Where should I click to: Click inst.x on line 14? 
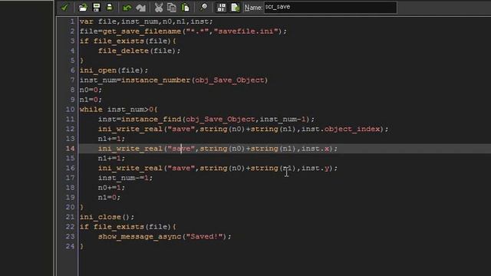pyautogui.click(x=315, y=148)
